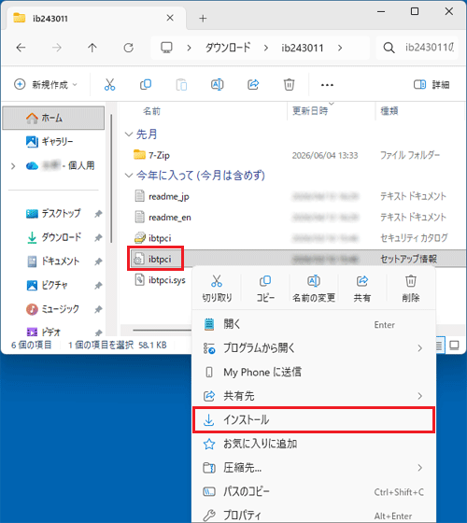Open ドキュメント in the navigation pane

(53, 261)
